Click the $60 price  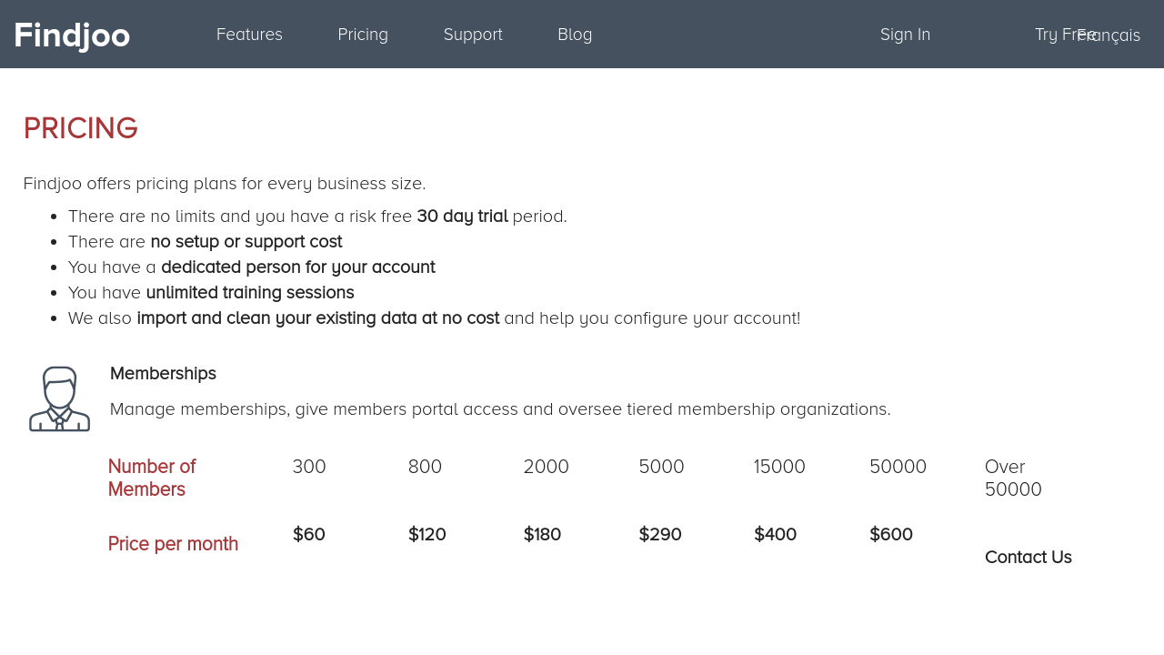(309, 534)
